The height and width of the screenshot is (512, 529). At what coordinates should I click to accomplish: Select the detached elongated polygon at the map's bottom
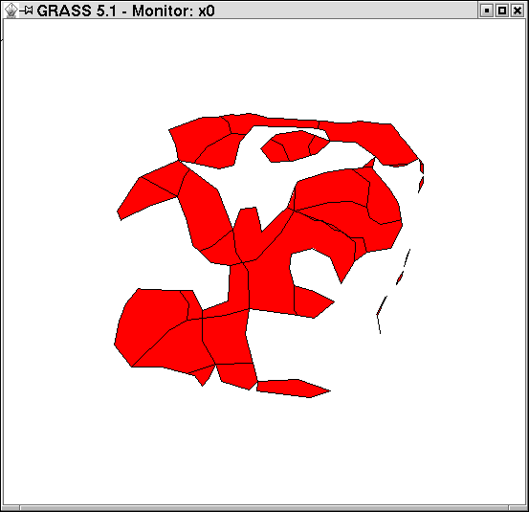click(293, 389)
